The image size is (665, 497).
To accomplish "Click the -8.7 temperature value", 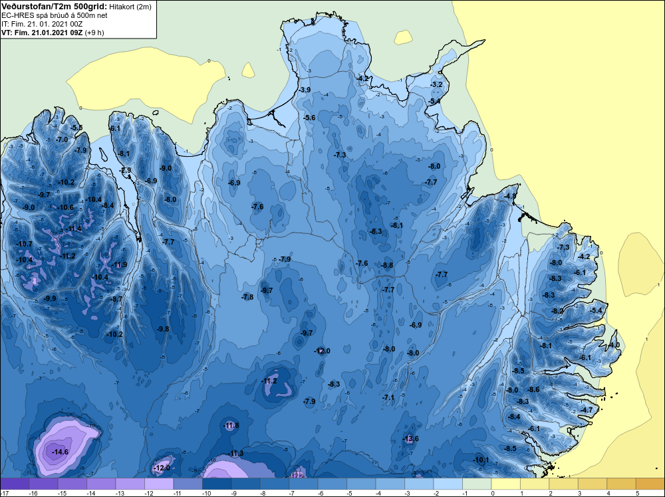I will tap(116, 299).
